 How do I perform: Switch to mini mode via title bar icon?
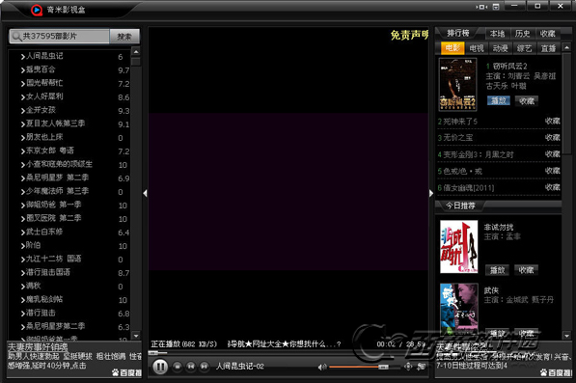tap(481, 7)
